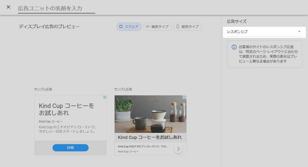Select the スクエア preview tab

(129, 26)
